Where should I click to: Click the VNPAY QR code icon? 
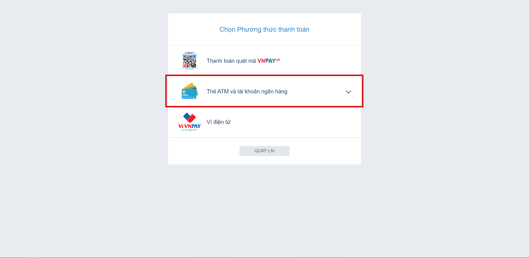[190, 61]
